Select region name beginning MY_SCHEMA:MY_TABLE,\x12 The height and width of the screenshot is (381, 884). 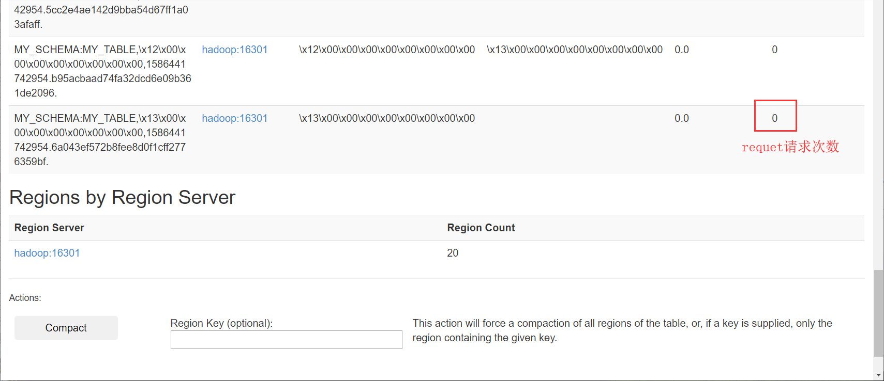tap(102, 71)
